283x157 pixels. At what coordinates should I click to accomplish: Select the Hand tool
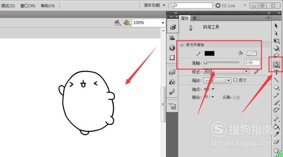pyautogui.click(x=276, y=150)
